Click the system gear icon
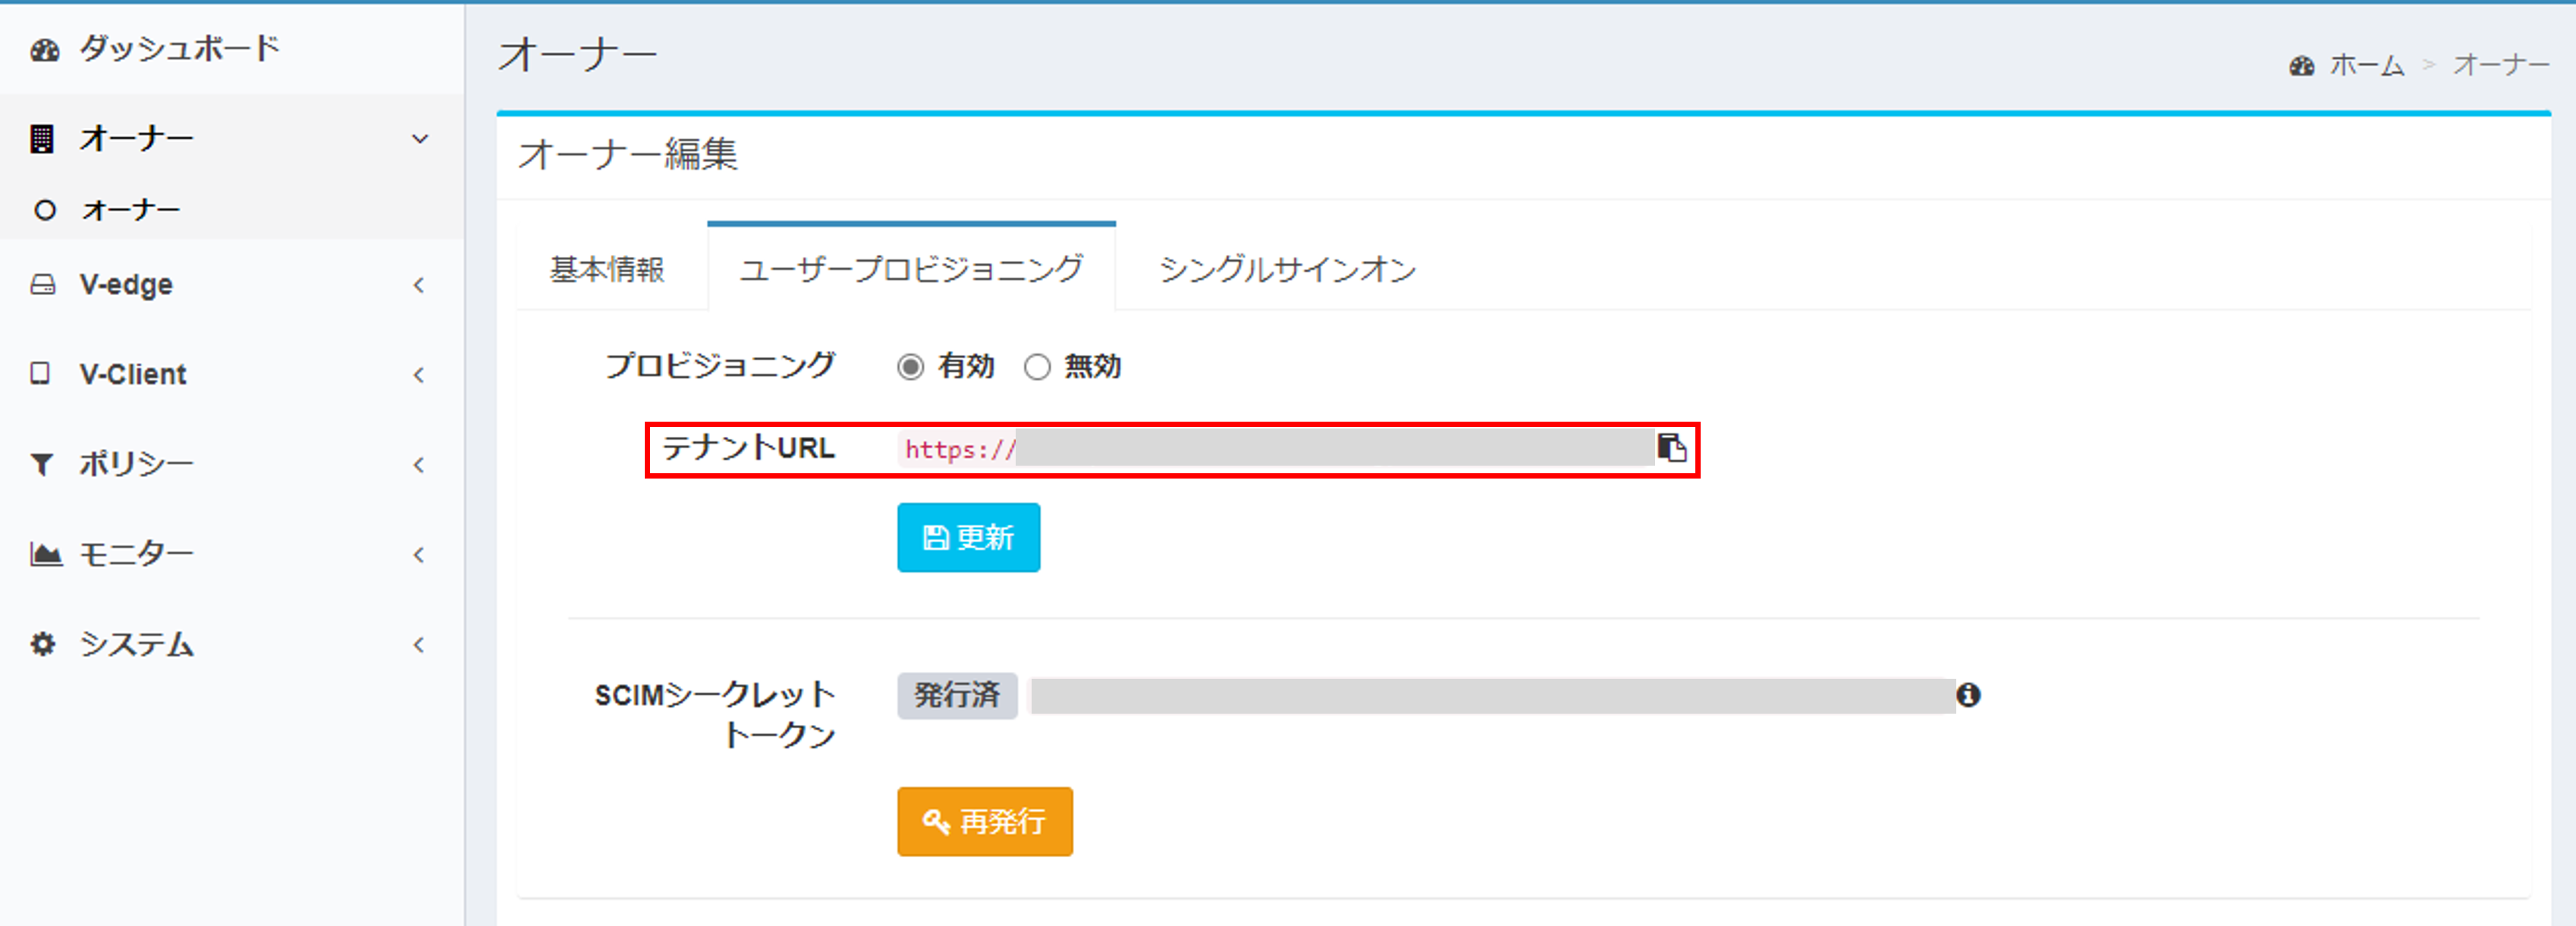 coord(42,644)
